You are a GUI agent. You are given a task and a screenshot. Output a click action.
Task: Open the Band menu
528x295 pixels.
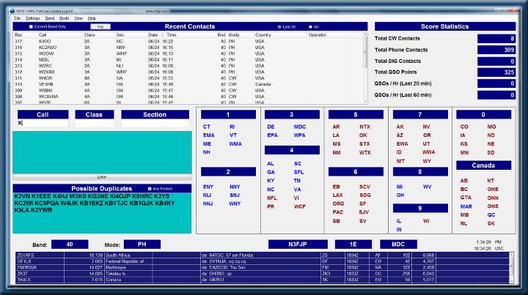(50, 18)
